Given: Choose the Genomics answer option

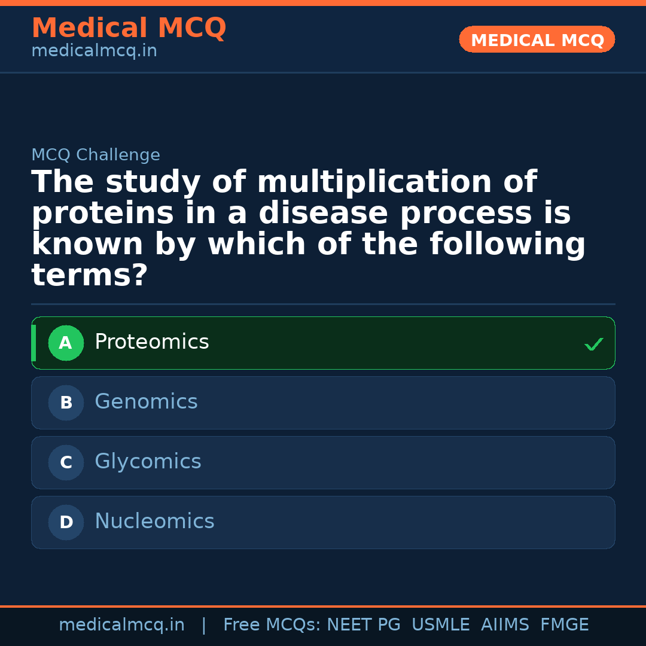Looking at the screenshot, I should click(323, 403).
